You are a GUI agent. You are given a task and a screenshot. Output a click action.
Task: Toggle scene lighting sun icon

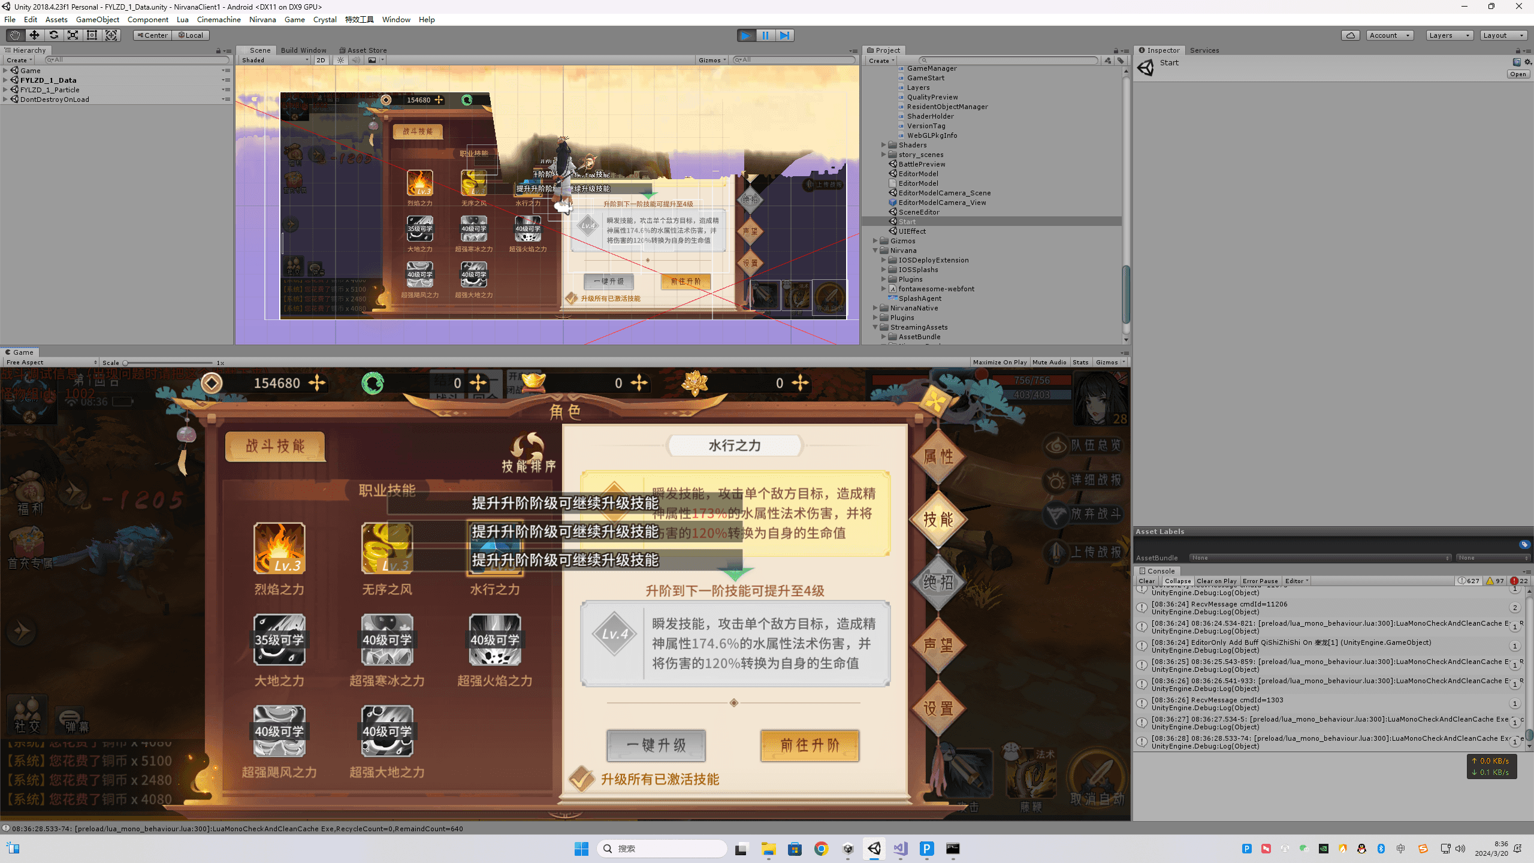coord(341,60)
